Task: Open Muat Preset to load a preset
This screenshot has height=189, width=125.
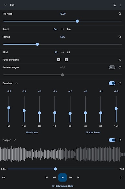Action: [x=32, y=132]
